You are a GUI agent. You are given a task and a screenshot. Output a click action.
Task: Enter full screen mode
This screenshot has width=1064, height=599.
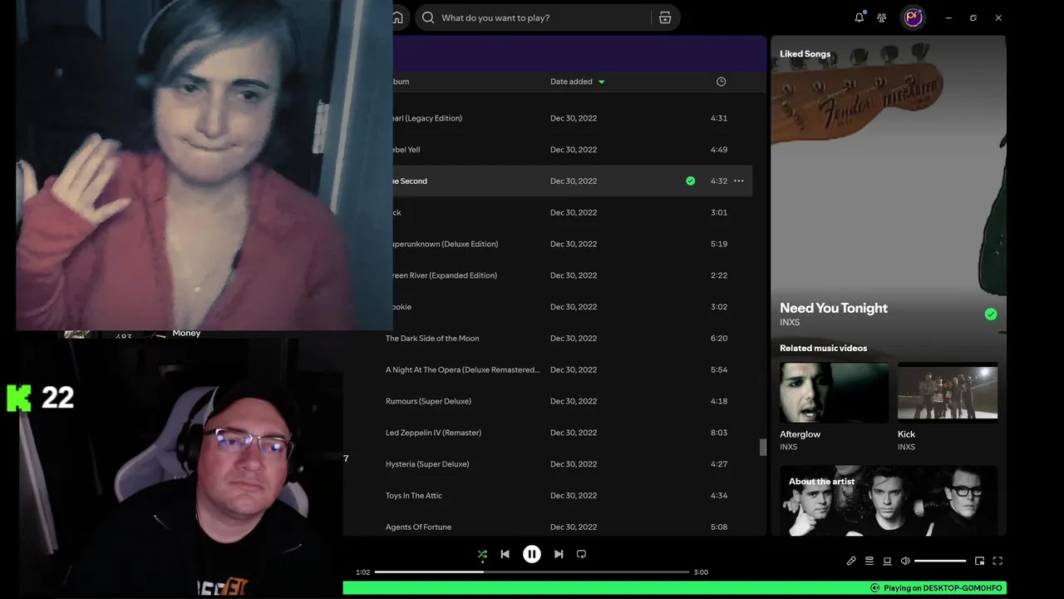997,561
